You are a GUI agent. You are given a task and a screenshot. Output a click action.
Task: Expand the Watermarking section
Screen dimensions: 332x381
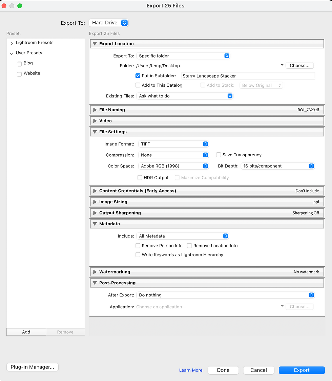pyautogui.click(x=95, y=272)
